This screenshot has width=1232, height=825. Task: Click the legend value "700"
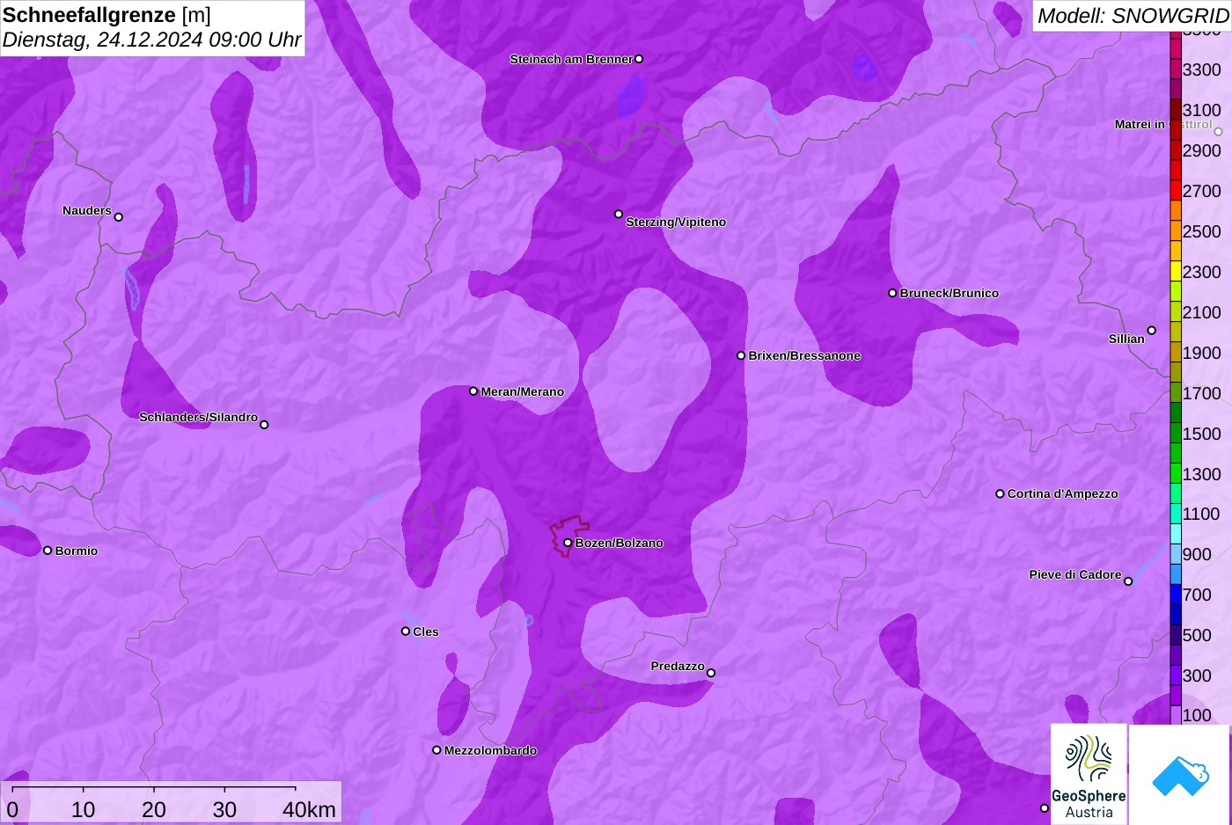pos(1197,595)
